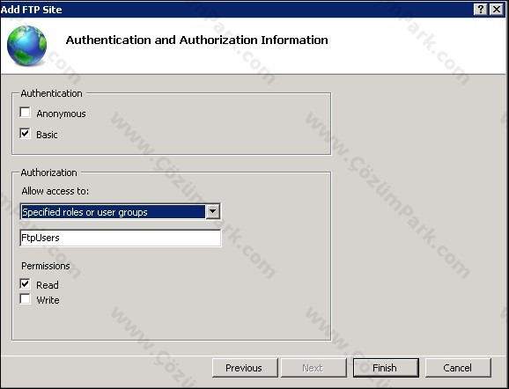This screenshot has height=389, width=509.
Task: Uncheck the Basic authentication checkbox
Action: tap(25, 134)
